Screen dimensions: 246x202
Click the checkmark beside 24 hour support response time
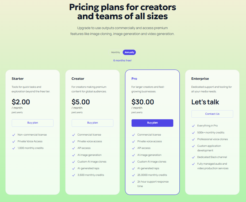133,182
